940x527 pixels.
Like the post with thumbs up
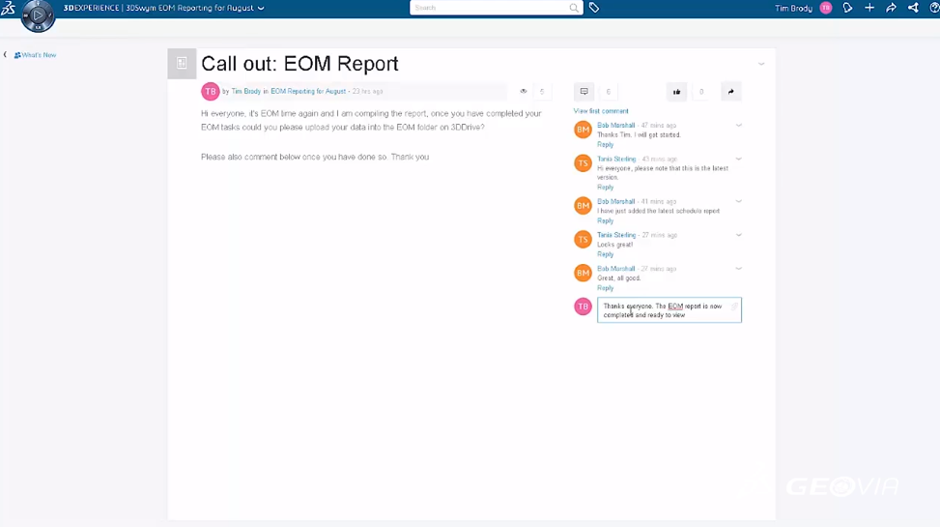[x=676, y=92]
